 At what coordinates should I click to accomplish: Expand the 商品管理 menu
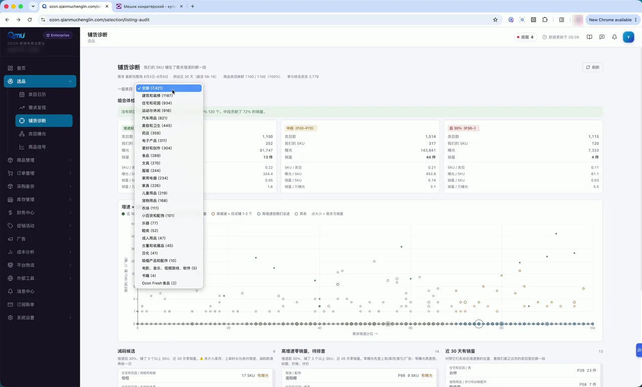click(40, 160)
